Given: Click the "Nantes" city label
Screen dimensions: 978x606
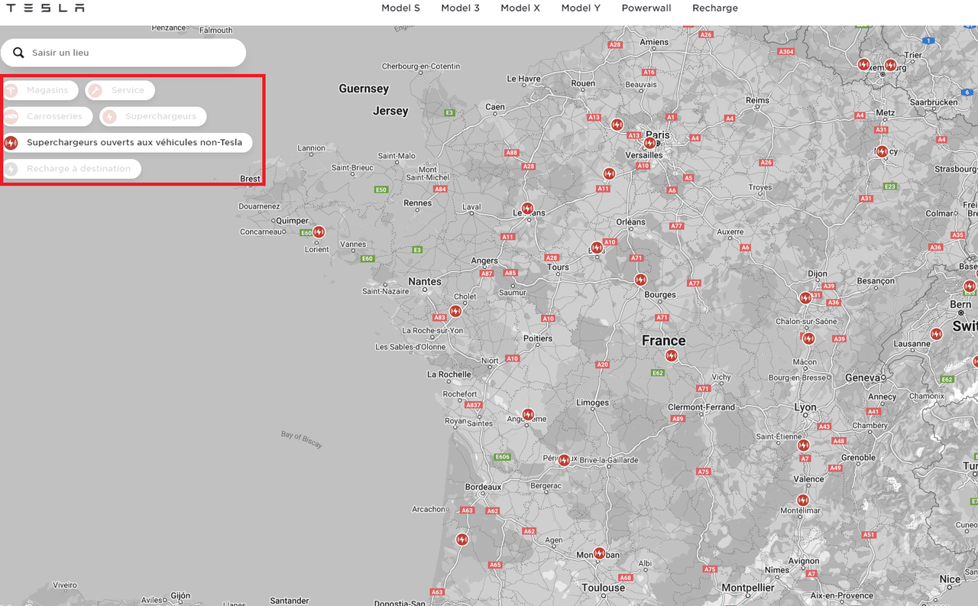Looking at the screenshot, I should tap(425, 282).
